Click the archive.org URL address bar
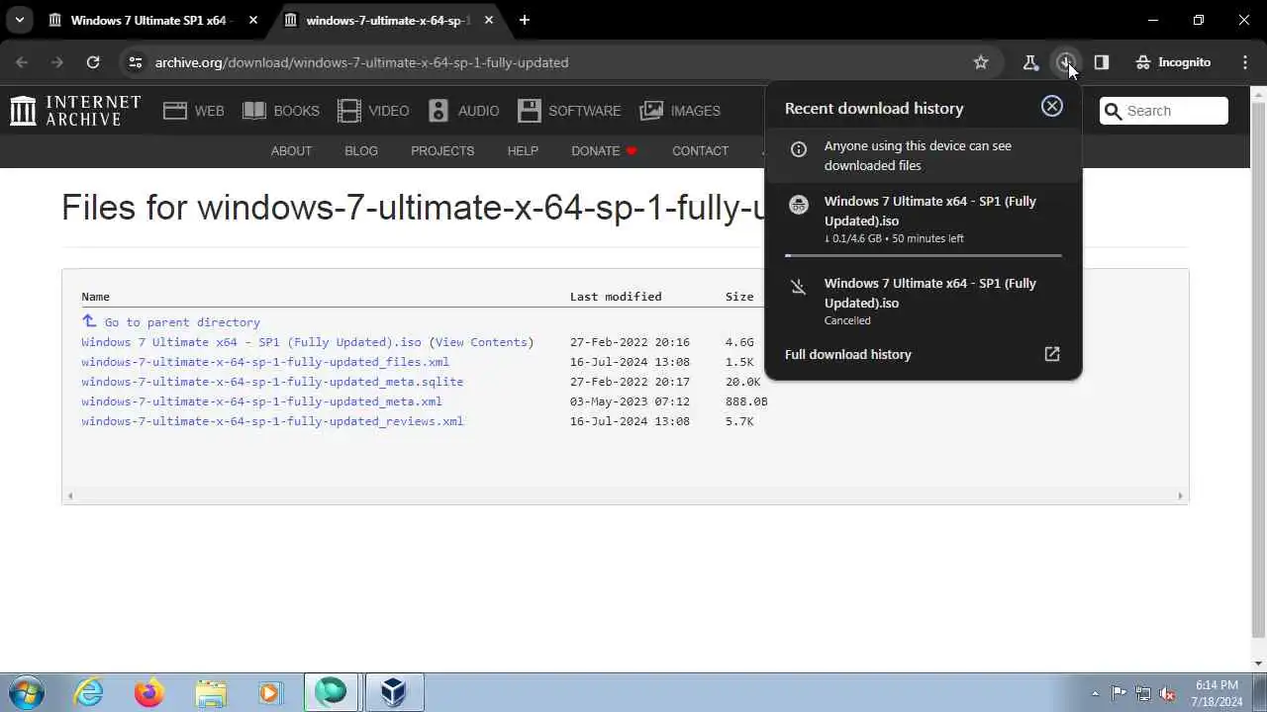 (x=361, y=62)
